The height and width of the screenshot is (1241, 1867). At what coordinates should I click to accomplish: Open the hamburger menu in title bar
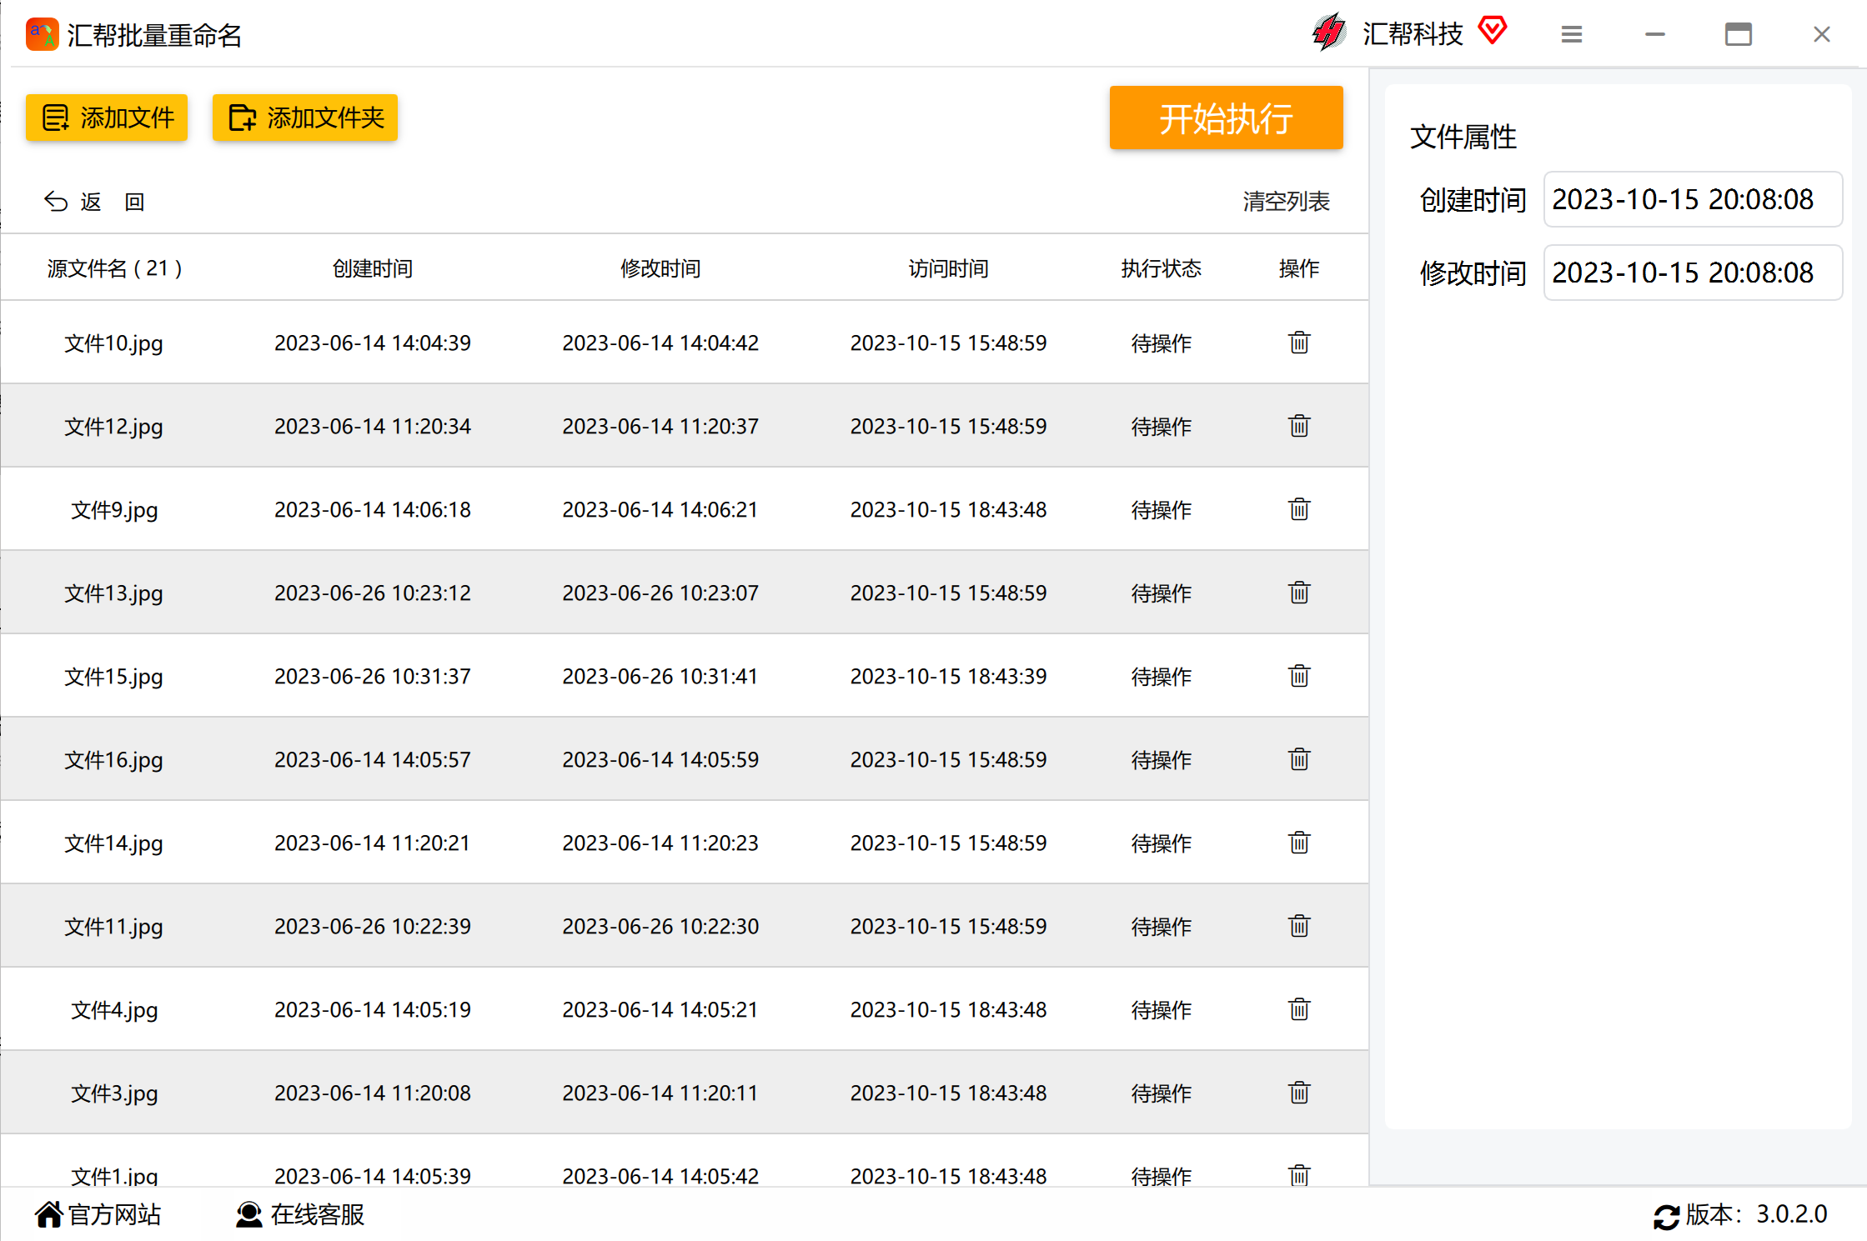point(1571,34)
